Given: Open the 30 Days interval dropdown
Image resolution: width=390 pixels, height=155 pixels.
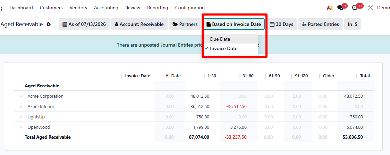Looking at the screenshot, I should [x=281, y=24].
